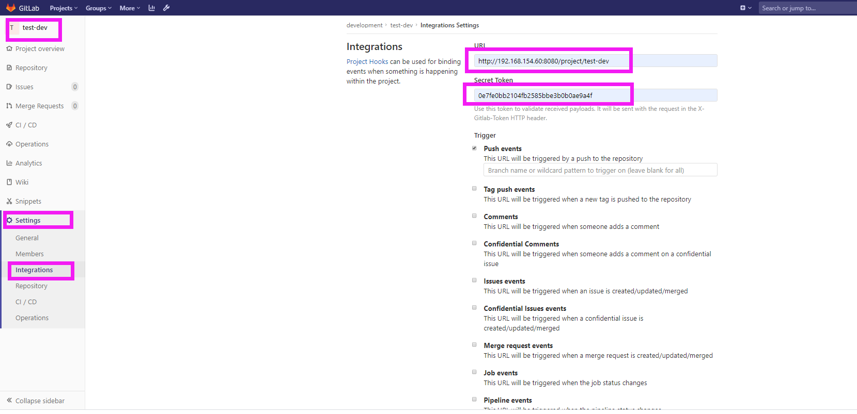Screen dimensions: 857x414
Task: Click the Issues icon in sidebar
Action: (x=9, y=87)
